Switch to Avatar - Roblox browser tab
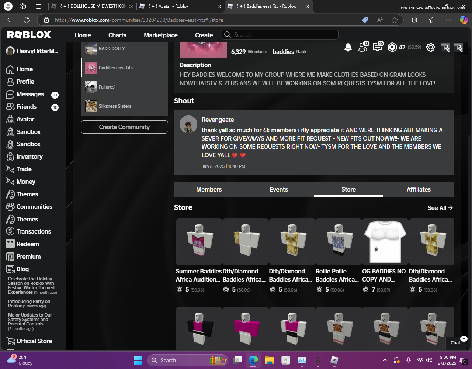This screenshot has height=369, width=472. point(180,6)
